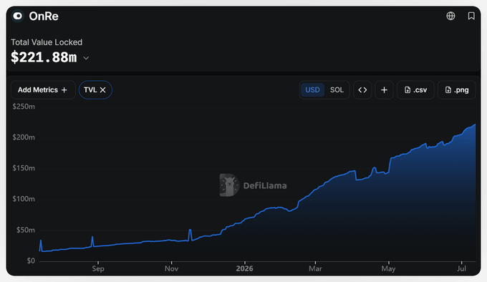Switch chart denomination to SOL
This screenshot has width=487, height=282.
tap(337, 90)
